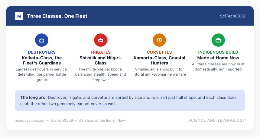Click the SCIENCE AND TECHNOLOGY footer label
The width and height of the screenshot is (260, 138).
click(x=217, y=121)
